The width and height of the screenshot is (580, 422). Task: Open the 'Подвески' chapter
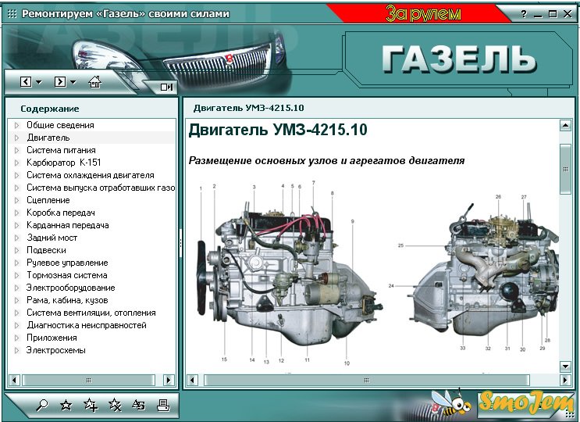(x=46, y=250)
